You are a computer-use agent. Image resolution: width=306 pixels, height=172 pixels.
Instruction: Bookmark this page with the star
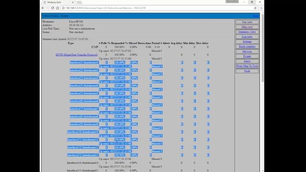click(x=255, y=8)
